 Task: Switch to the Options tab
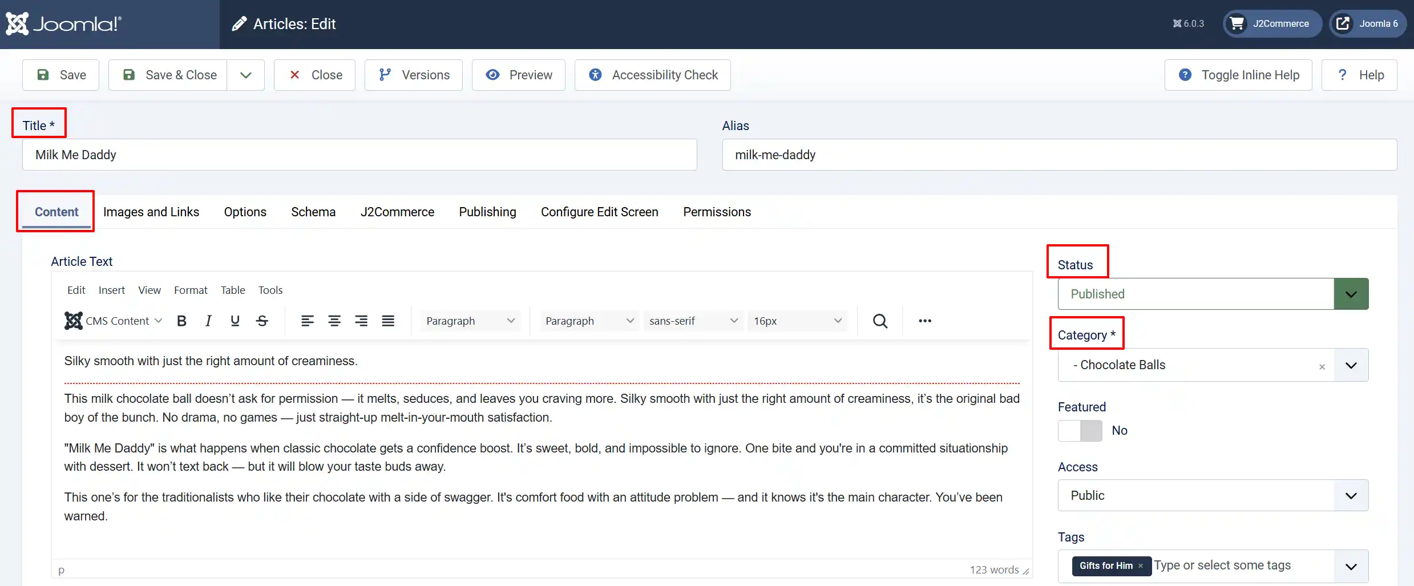[245, 212]
